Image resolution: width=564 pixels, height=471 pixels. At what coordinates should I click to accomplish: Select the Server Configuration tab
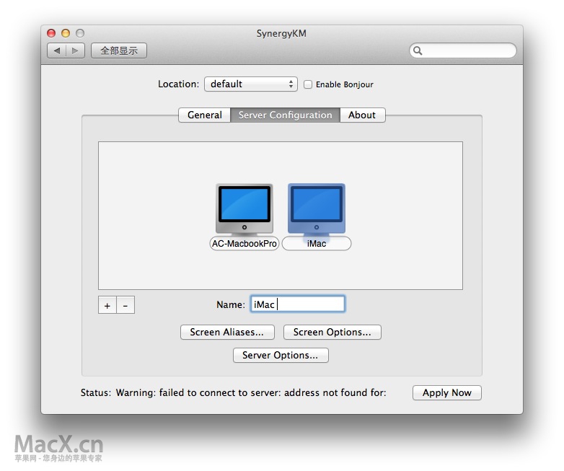(x=285, y=115)
